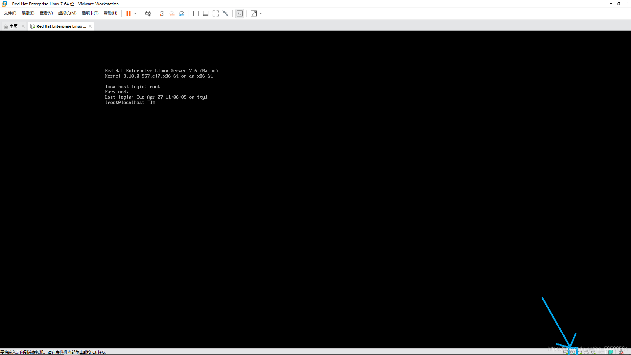Close the 主页 home tab
Viewport: 631px width, 355px height.
coord(23,26)
